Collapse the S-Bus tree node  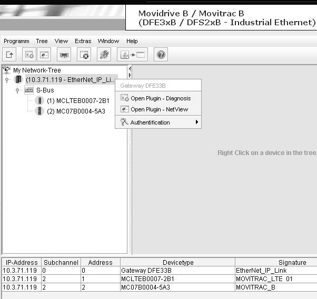click(17, 90)
